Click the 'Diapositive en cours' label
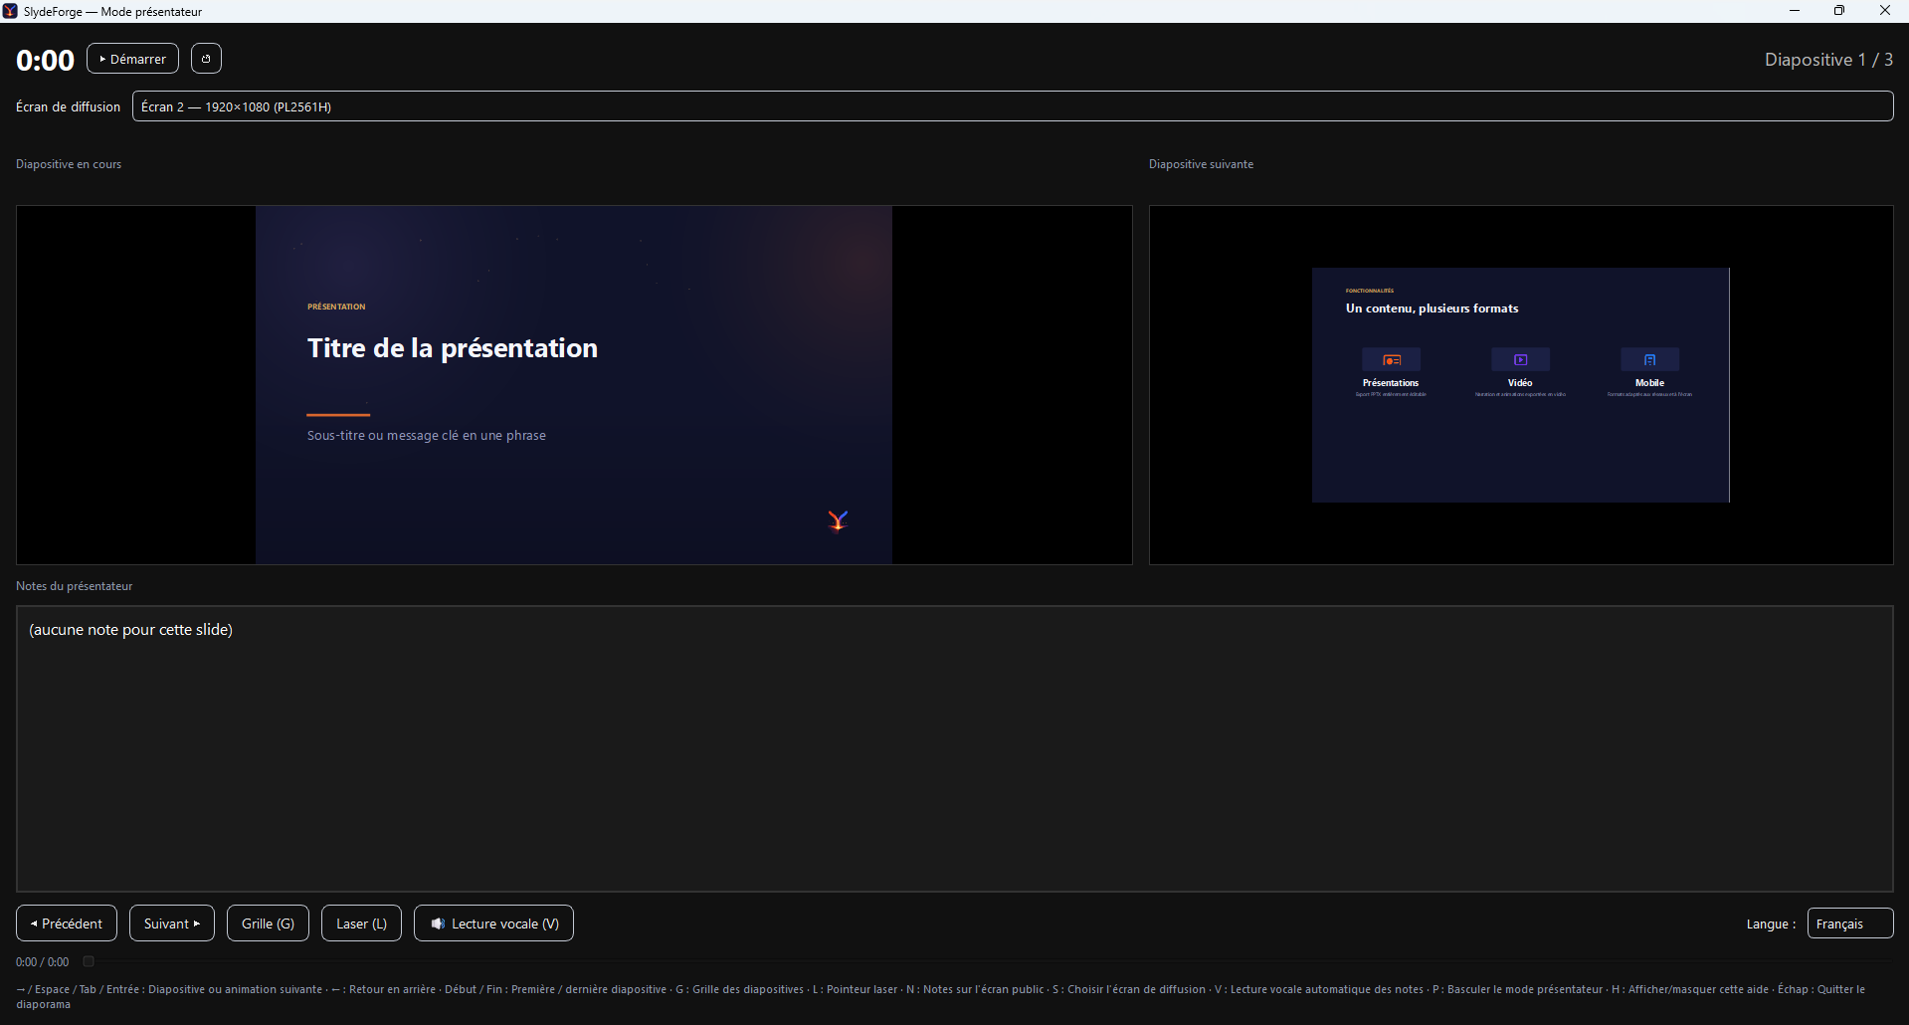The height and width of the screenshot is (1025, 1909). point(69,164)
